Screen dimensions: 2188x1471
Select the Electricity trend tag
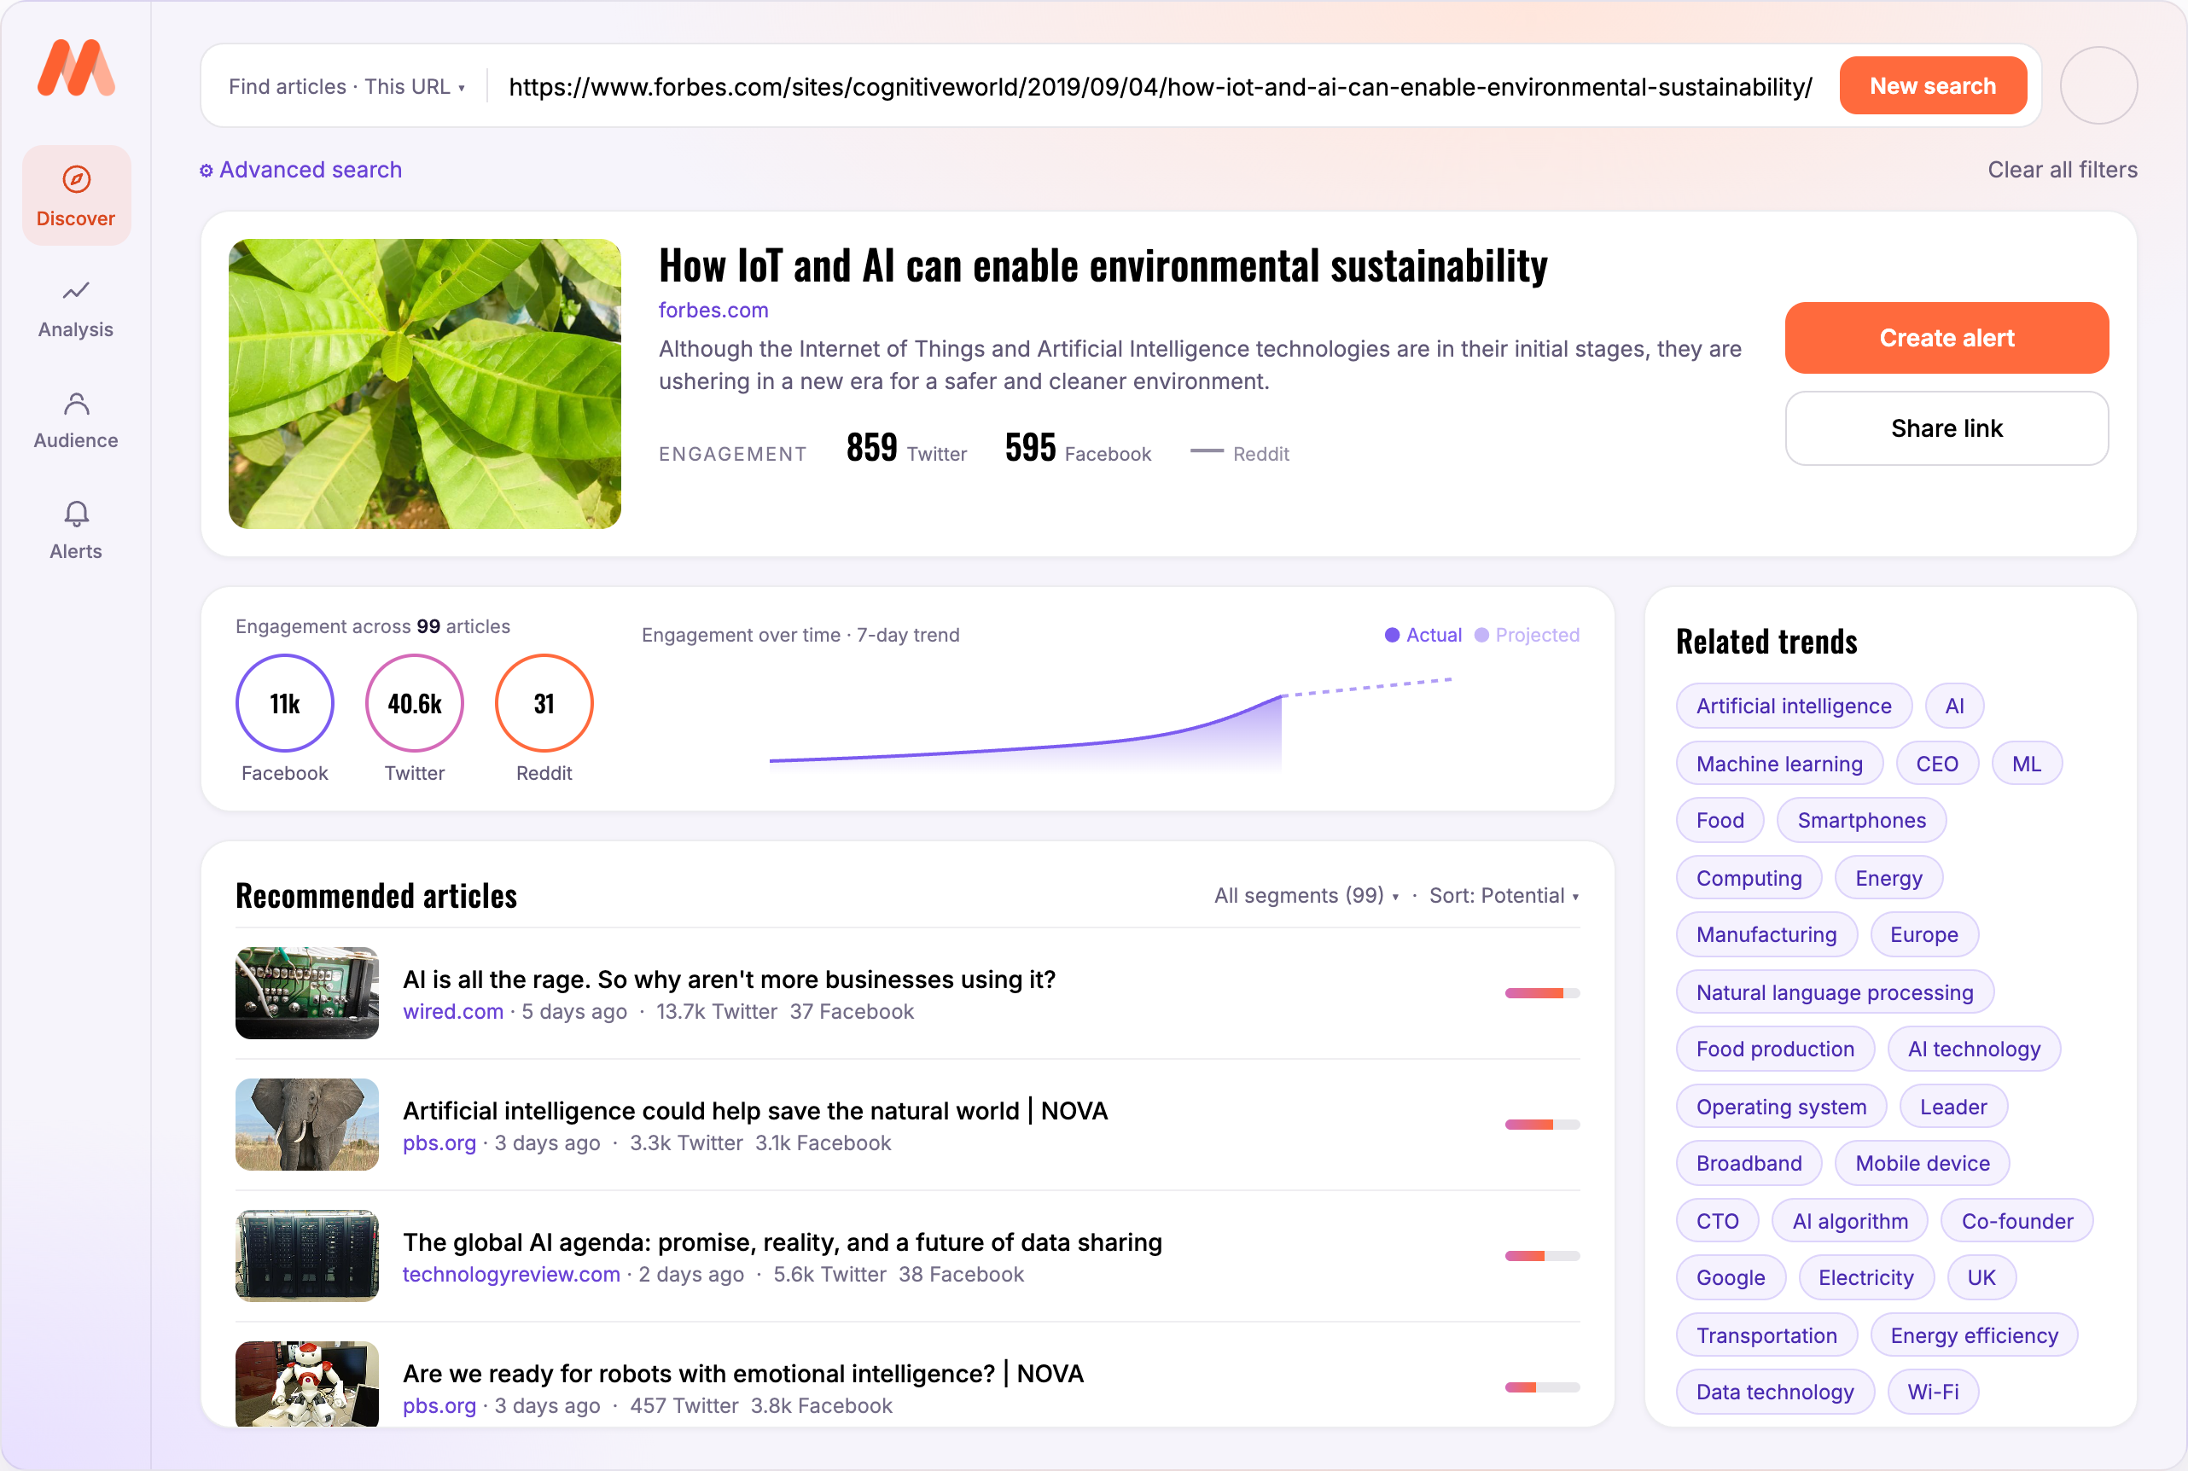coord(1865,1278)
